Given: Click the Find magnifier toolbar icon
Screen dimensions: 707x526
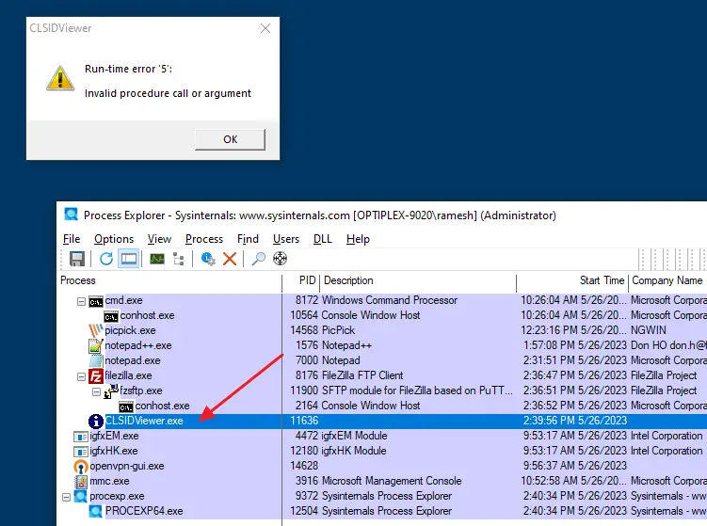Looking at the screenshot, I should pos(258,259).
